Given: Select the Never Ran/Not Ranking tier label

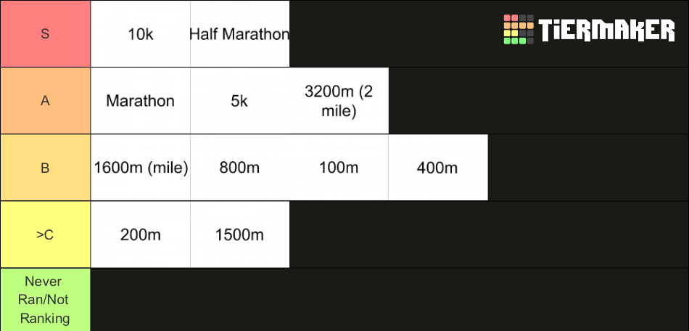Looking at the screenshot, I should [x=45, y=300].
